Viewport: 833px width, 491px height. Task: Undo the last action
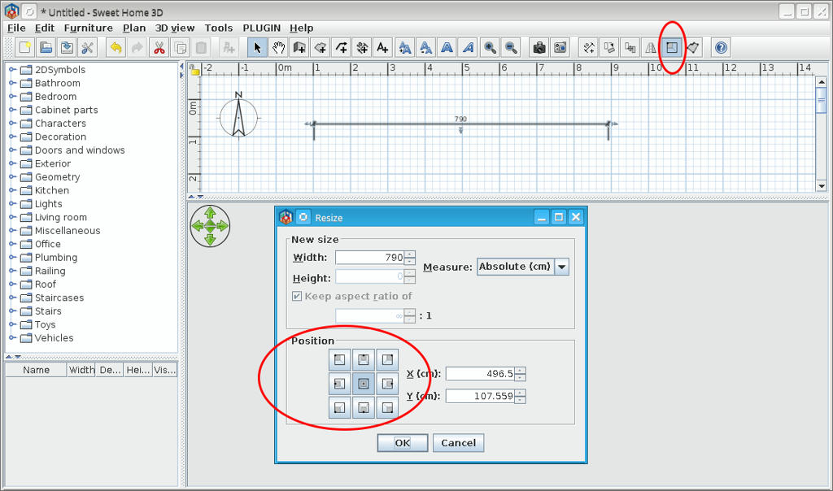point(116,48)
